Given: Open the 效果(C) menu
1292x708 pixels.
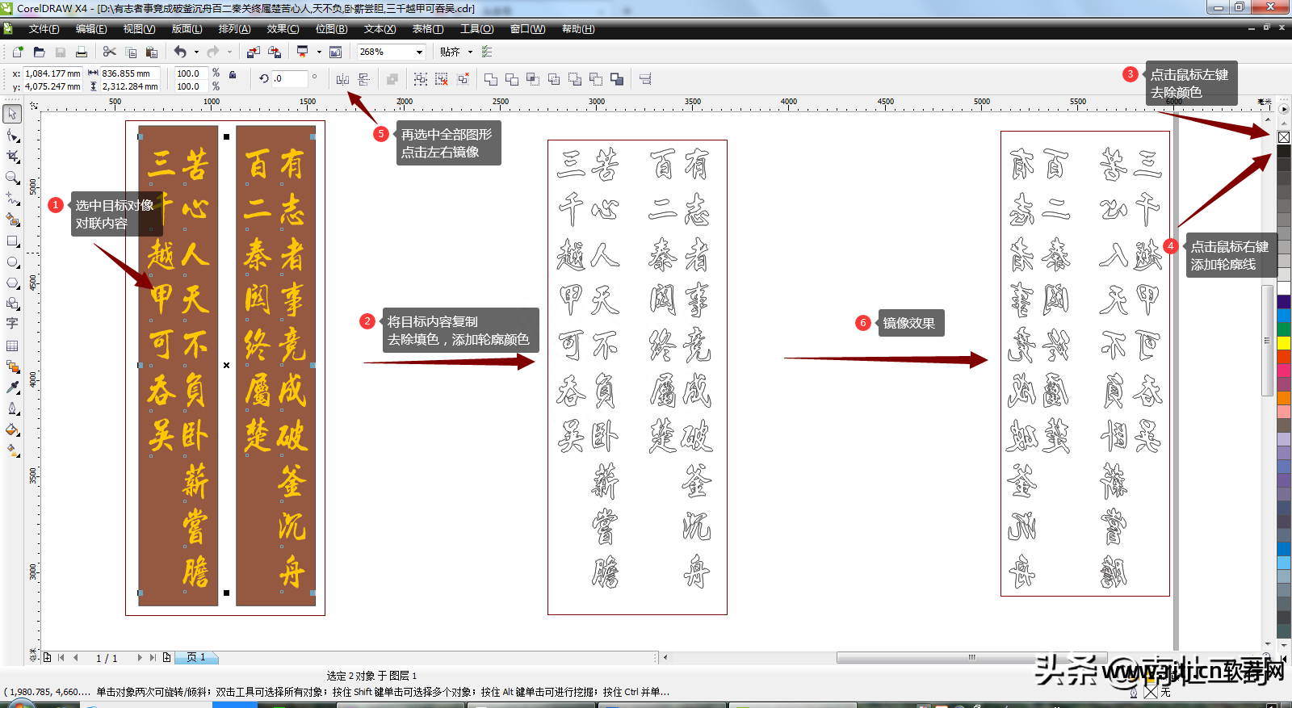Looking at the screenshot, I should click(283, 29).
